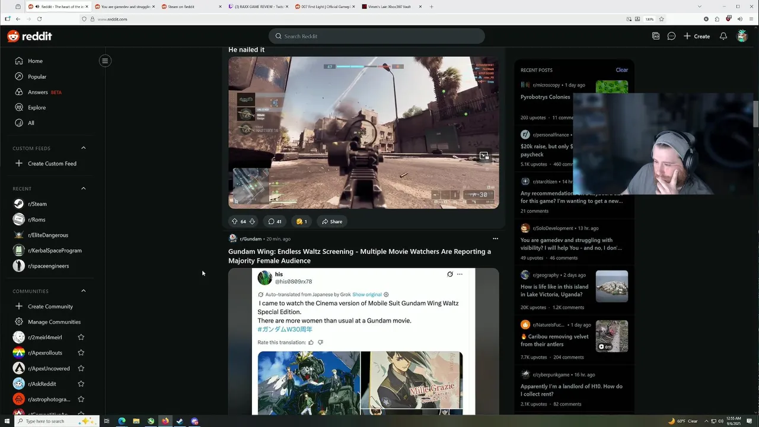Collapse the left navigation sidebar

pos(105,60)
